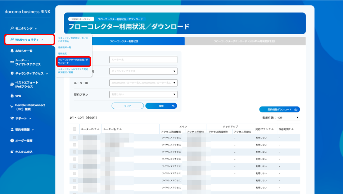The width and height of the screenshot is (343, 194).
Task: Click WANセキュリティ breadcrumb link
Action: tap(81, 19)
